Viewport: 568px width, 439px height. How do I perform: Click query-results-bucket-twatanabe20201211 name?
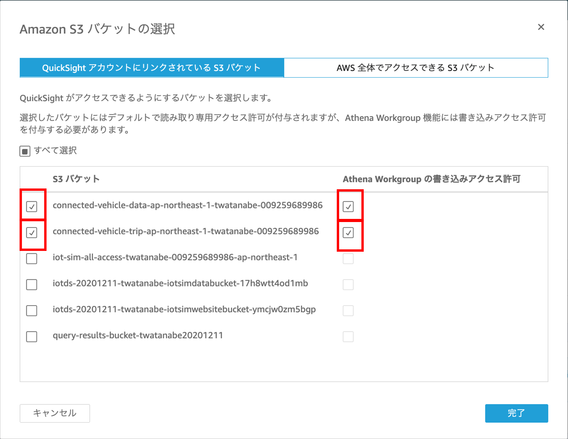(x=138, y=336)
